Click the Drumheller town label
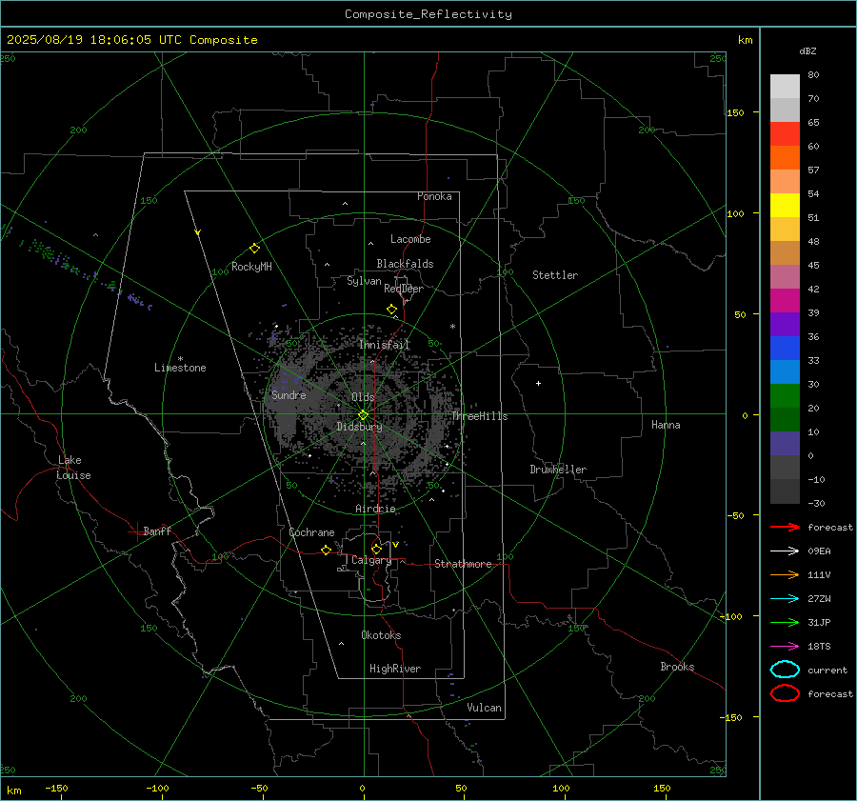The width and height of the screenshot is (857, 801). point(558,470)
